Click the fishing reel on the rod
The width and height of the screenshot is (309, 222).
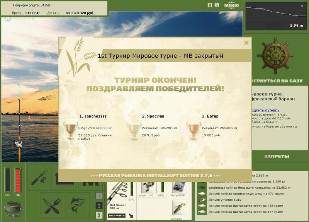tap(18, 143)
